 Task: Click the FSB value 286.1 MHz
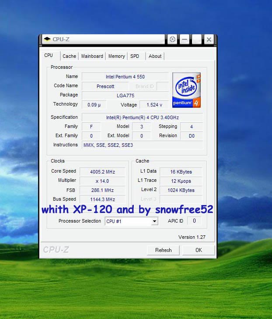click(102, 190)
